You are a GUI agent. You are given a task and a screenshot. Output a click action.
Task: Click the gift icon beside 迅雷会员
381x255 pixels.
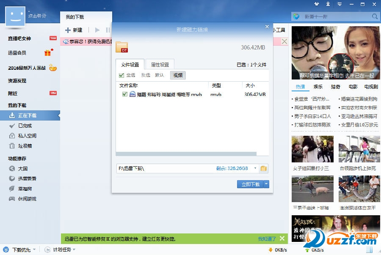tap(48, 53)
